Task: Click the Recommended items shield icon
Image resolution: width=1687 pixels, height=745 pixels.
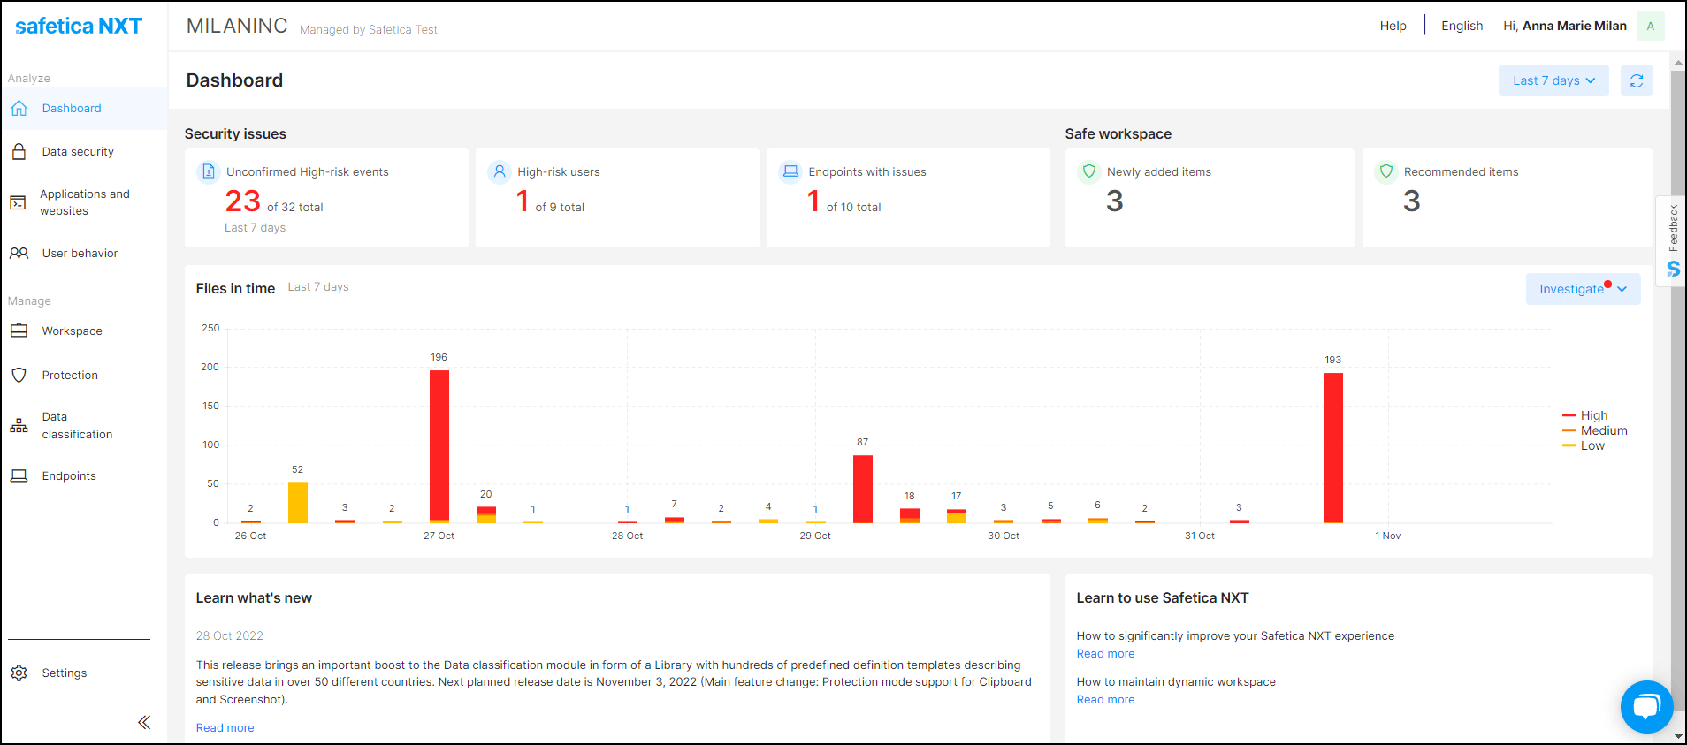Action: [1386, 171]
